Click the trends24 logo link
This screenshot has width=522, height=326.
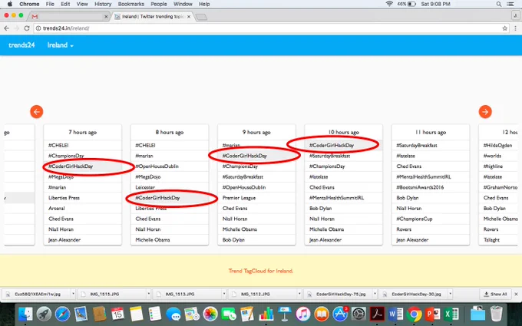tap(21, 45)
